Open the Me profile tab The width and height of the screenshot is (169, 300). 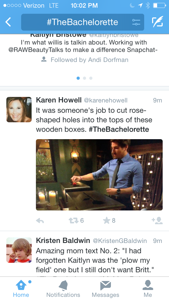[148, 288]
